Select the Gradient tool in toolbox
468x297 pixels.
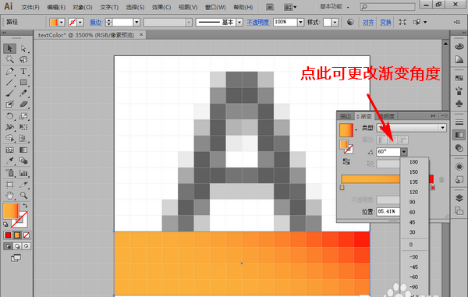click(23, 150)
